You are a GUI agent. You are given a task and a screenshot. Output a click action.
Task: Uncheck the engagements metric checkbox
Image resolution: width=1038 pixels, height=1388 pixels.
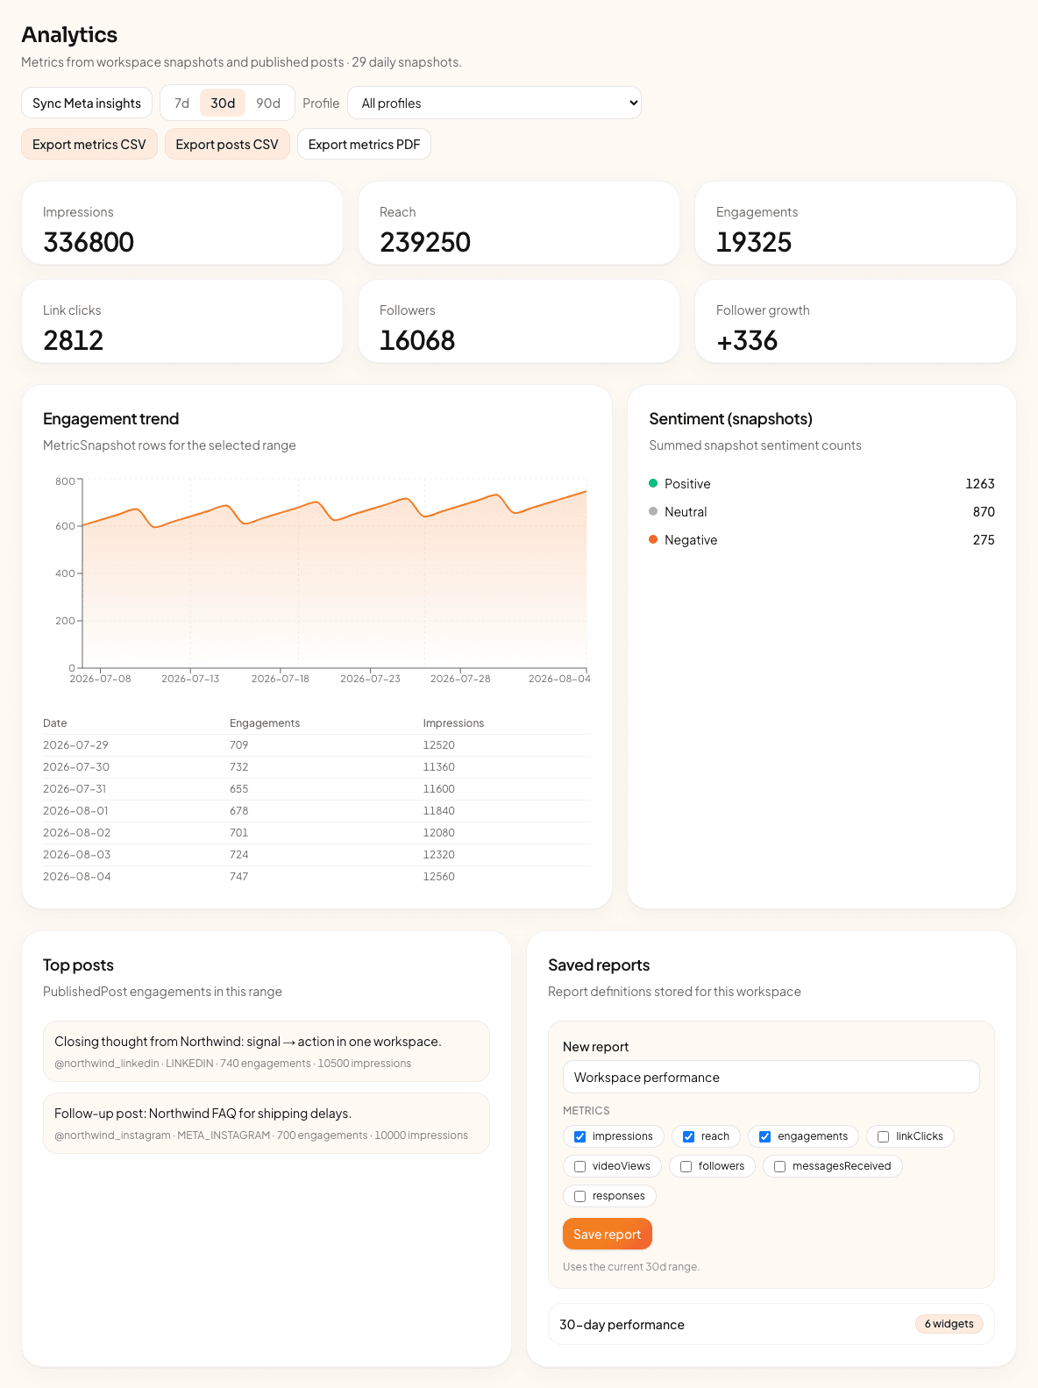(764, 1136)
